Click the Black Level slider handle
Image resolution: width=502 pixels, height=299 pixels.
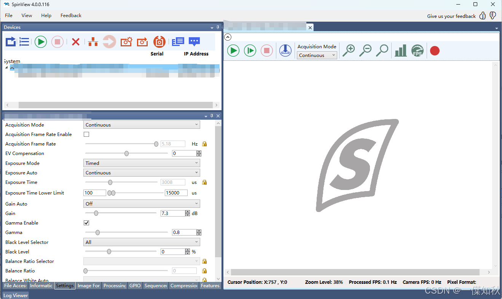pyautogui.click(x=109, y=252)
